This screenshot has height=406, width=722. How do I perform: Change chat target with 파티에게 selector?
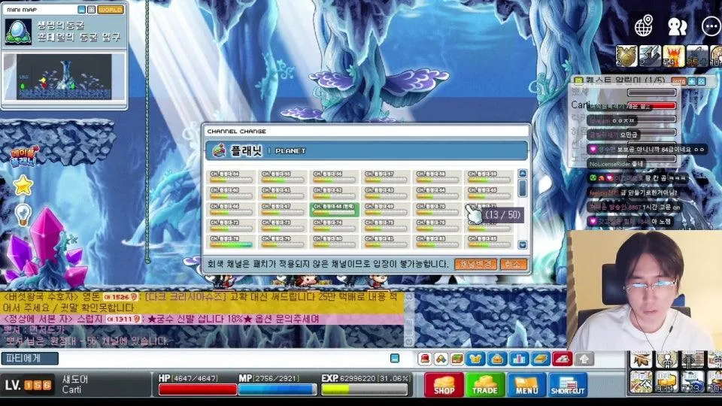click(30, 358)
